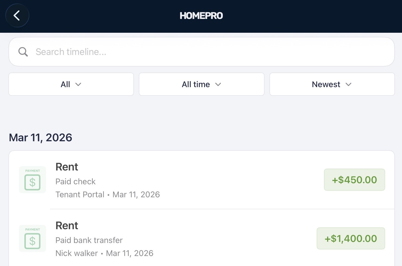Click the HOMEPRO logo in the header
The height and width of the screenshot is (266, 402).
tap(201, 15)
